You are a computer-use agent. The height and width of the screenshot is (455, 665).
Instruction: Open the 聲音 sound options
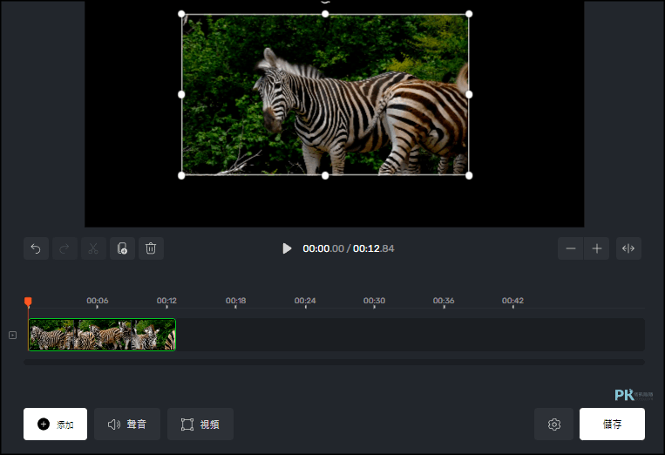pyautogui.click(x=127, y=424)
